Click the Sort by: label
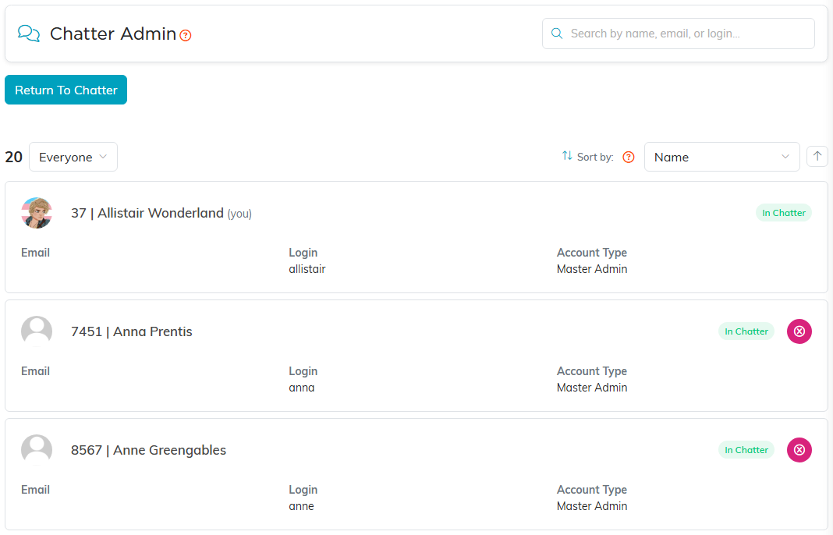 tap(596, 158)
